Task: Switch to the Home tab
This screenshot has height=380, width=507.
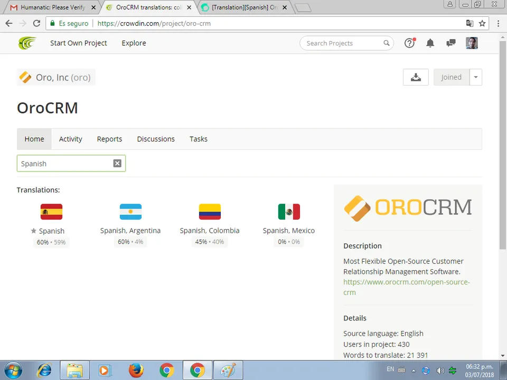Action: pos(34,139)
